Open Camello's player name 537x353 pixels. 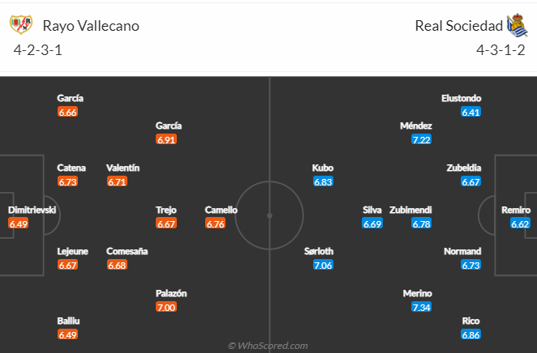tap(221, 210)
